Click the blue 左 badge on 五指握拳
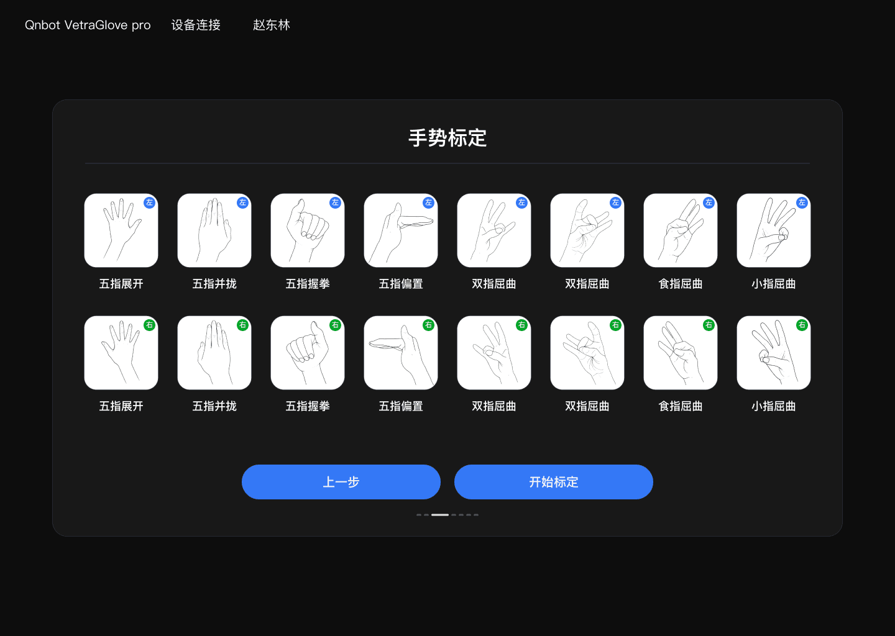 click(336, 202)
